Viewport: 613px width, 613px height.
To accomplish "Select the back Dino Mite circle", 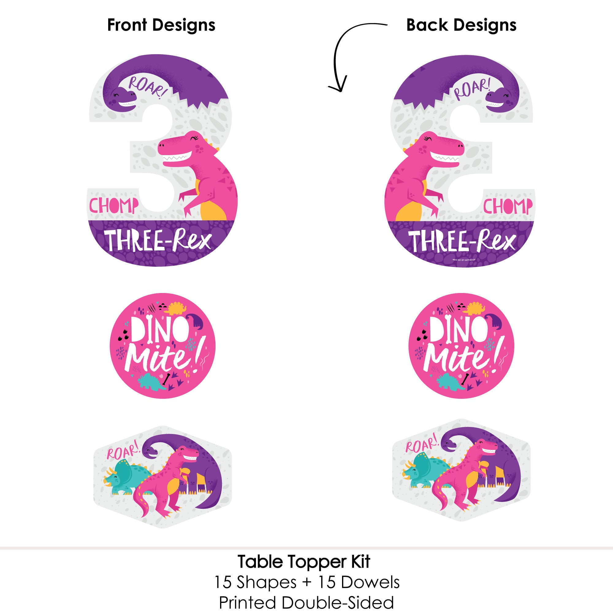I will click(x=461, y=345).
